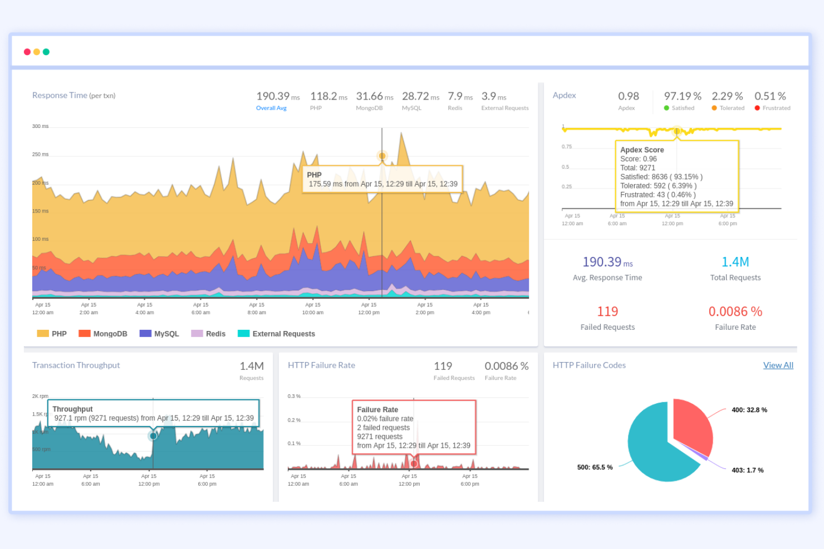Click the yellow PHP color swatch
Viewport: 824px width, 549px height.
pos(43,333)
